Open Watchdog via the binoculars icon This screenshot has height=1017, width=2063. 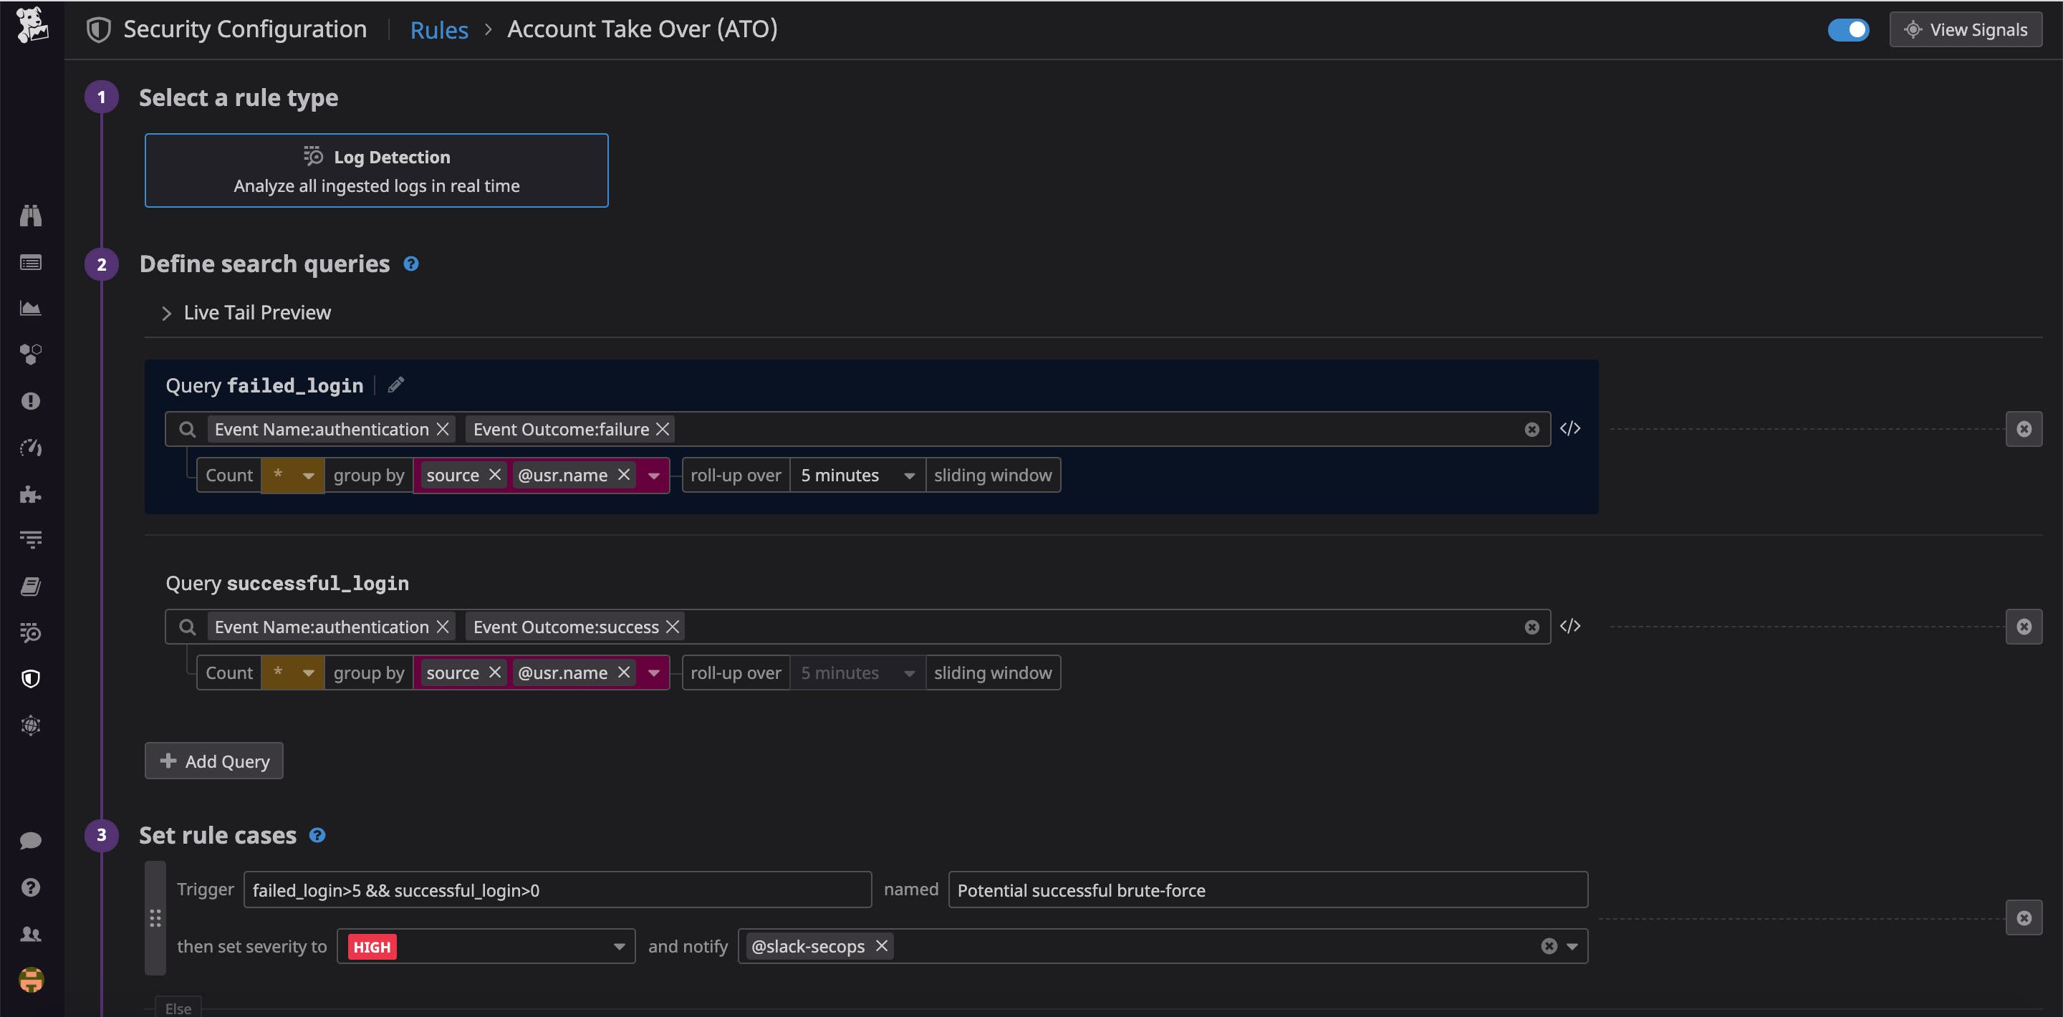pos(30,215)
